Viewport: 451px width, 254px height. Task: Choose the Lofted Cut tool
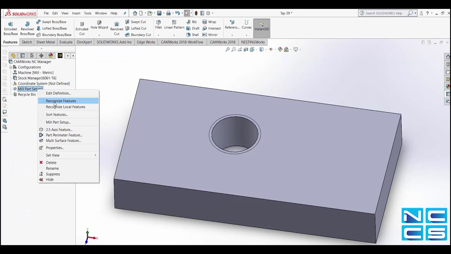(136, 28)
